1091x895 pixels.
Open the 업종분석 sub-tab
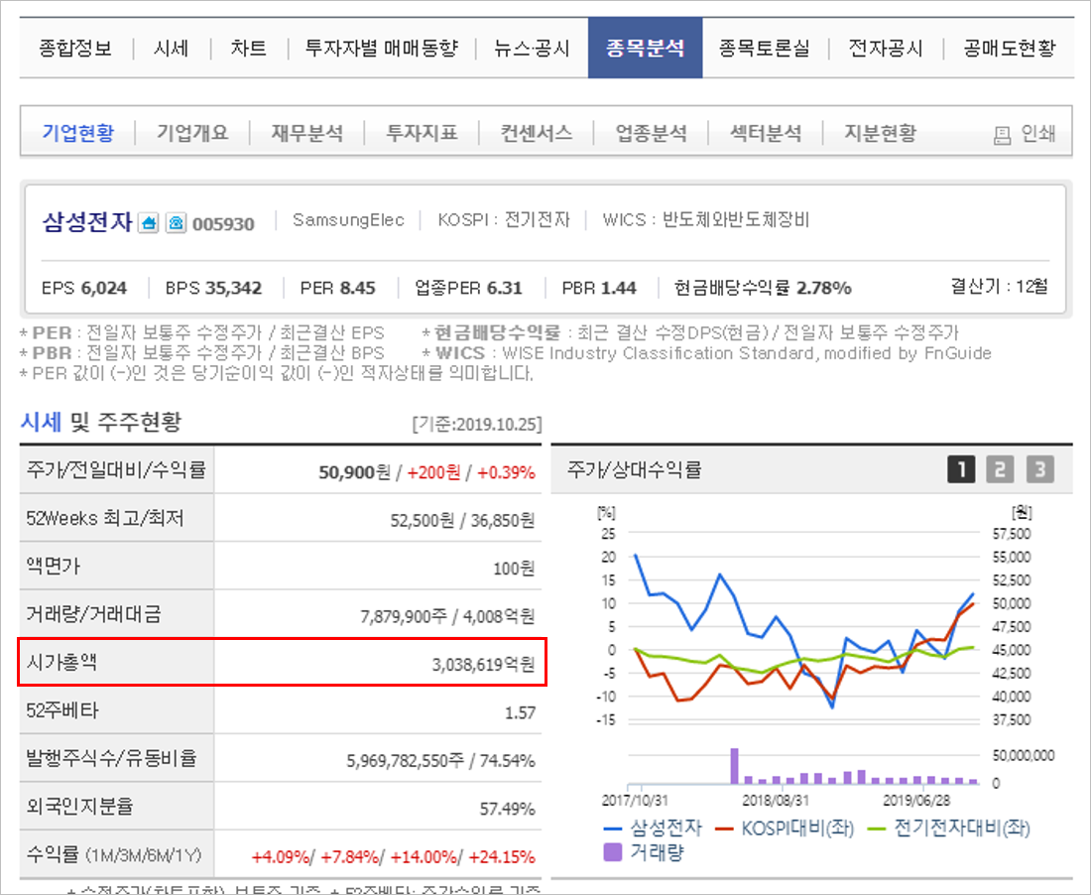651,132
